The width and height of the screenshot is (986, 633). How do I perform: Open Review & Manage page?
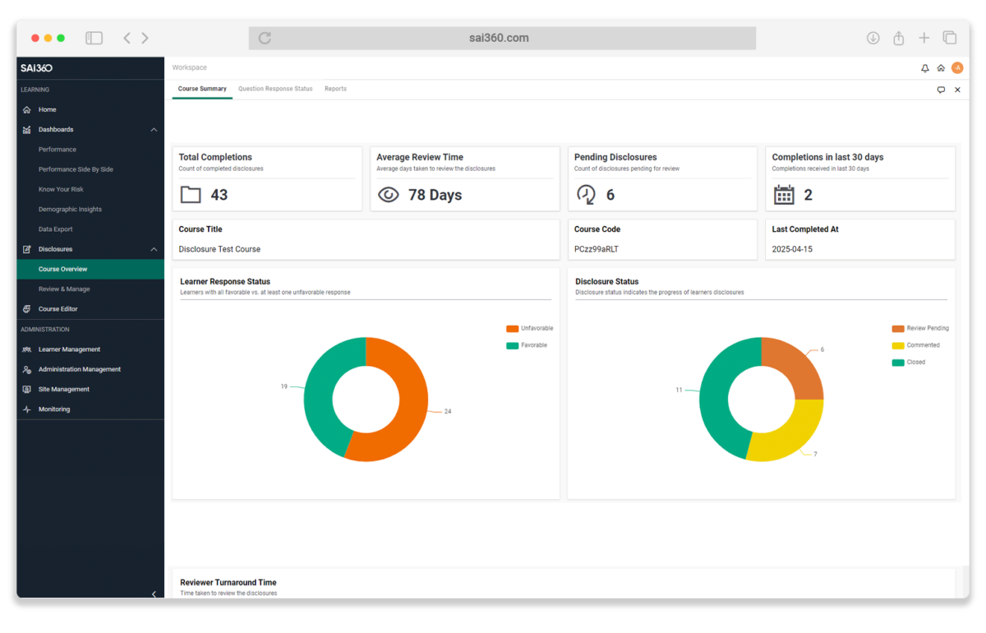[x=64, y=289]
